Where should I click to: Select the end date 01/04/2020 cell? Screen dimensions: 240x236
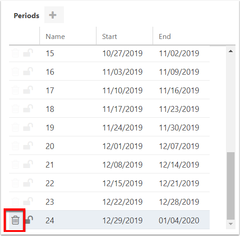[179, 221]
